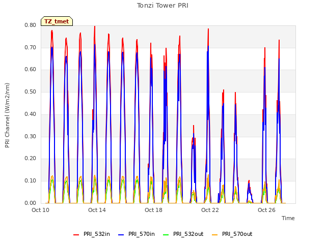Click the orange PRI_570out legend swatch
Screen dimensions: 326x244
point(215,234)
